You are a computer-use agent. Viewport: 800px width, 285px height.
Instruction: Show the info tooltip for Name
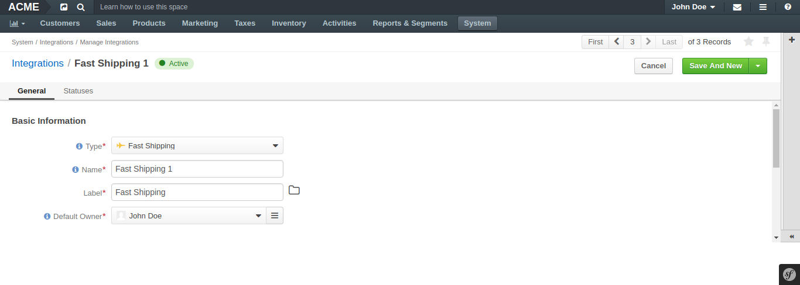pos(76,169)
